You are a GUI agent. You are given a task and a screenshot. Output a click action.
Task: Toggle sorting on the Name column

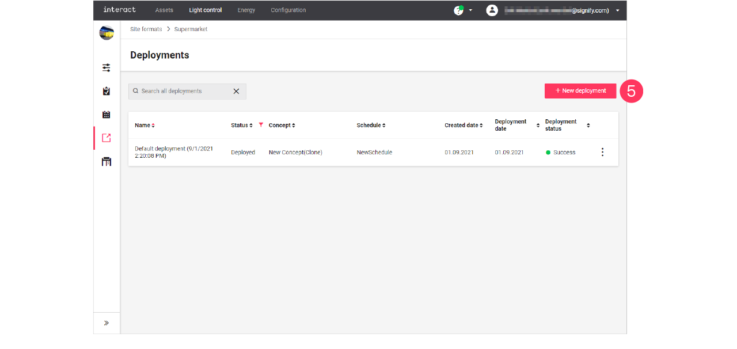click(152, 125)
